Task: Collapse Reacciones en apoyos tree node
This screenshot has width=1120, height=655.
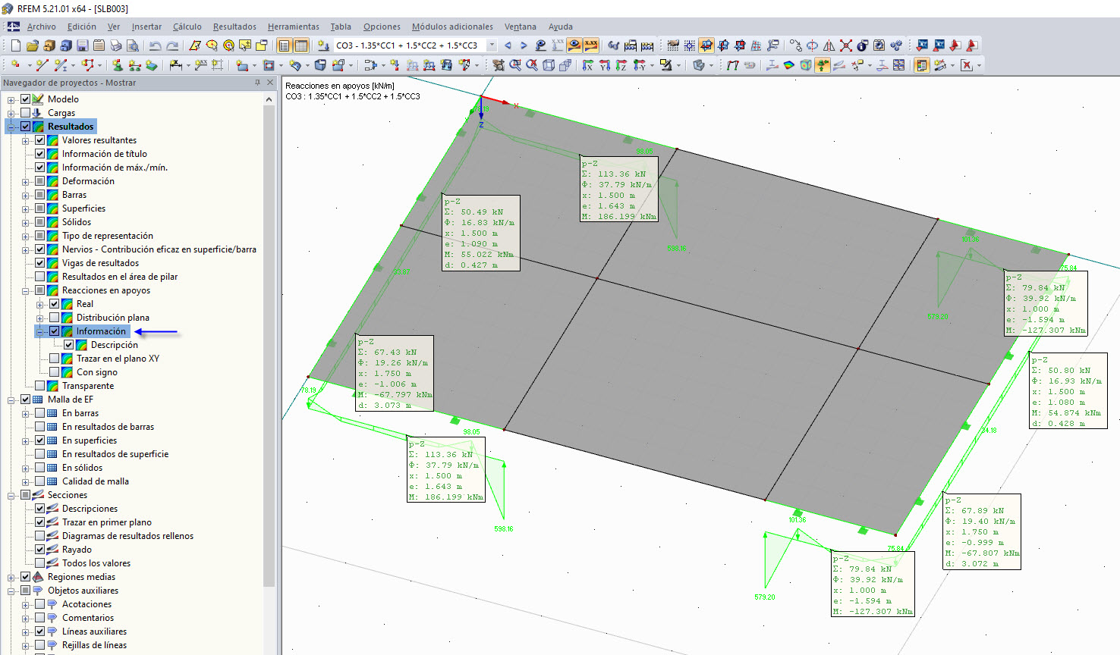Action: pyautogui.click(x=26, y=290)
